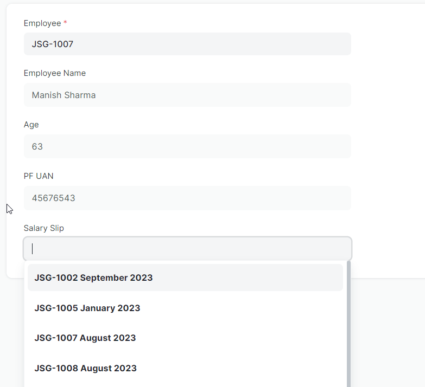Click blank space right of JSG-1008 August 2023 row

click(240, 369)
